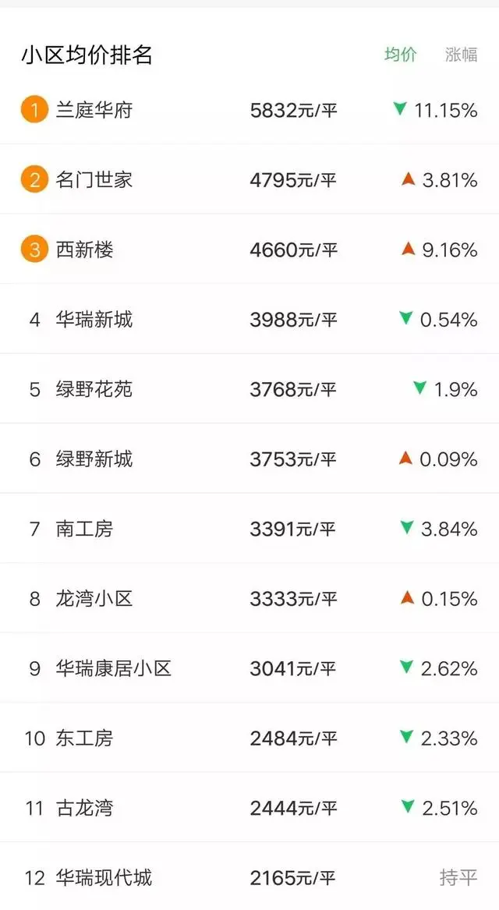Open 绿野花苑 listing
Screen dimensions: 499x910
click(249, 389)
